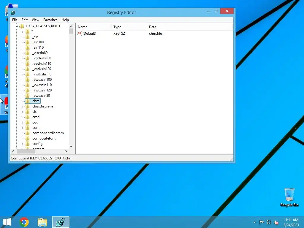Click the network tray icon
304x228 pixels.
[269, 222]
